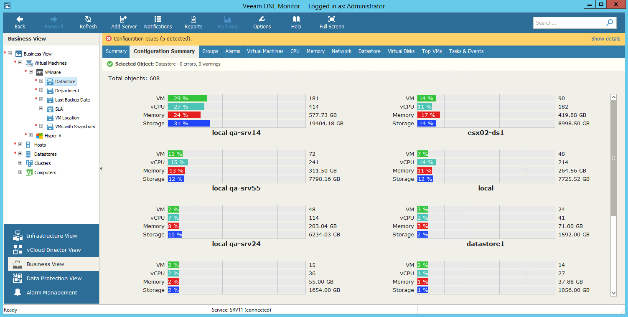The width and height of the screenshot is (628, 317).
Task: Click the Business View briefcase icon
Action: click(18, 264)
